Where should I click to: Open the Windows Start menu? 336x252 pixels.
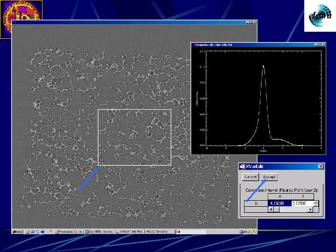pos(18,231)
